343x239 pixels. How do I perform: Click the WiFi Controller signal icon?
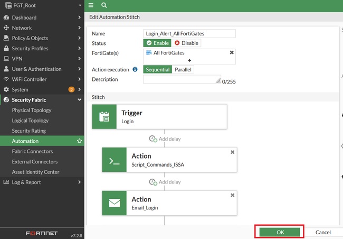[x=6, y=79]
